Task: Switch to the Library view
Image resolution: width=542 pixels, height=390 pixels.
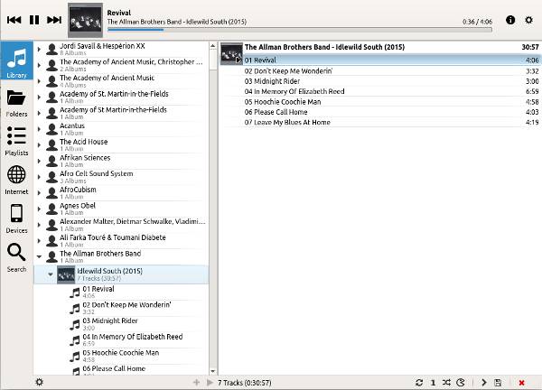Action: [16, 60]
